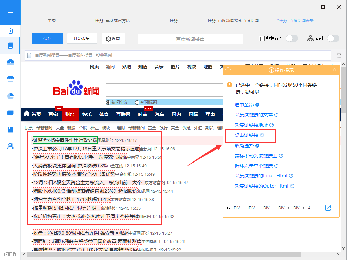Open the store icon in sidebar
This screenshot has height=260, width=347.
pyautogui.click(x=10, y=79)
